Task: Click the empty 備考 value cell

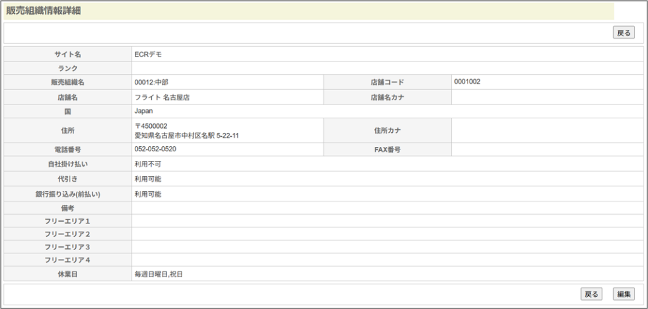Action: click(380, 208)
